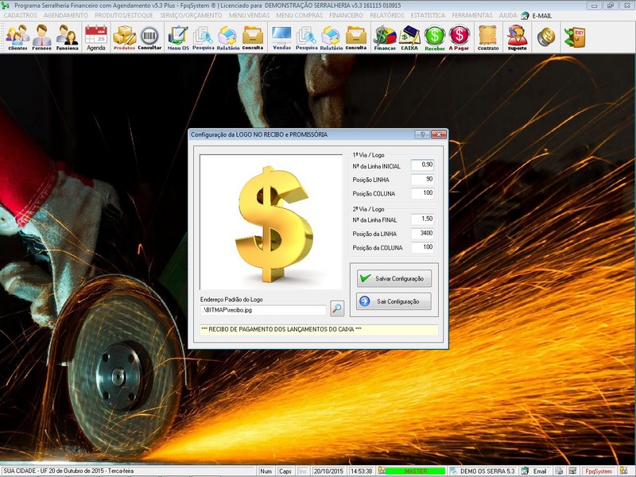
Task: Select the Fornecedor toolbar icon
Action: click(44, 37)
